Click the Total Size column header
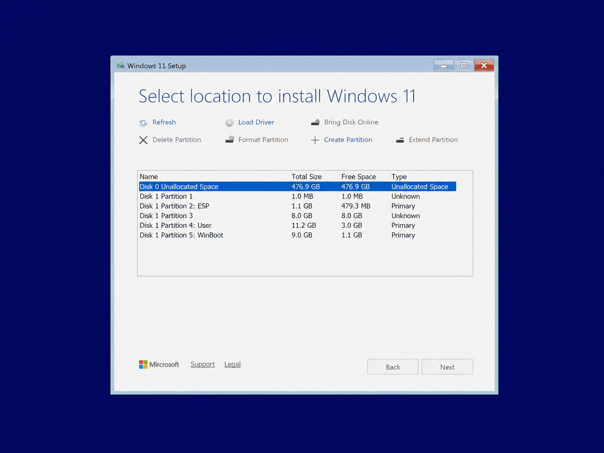This screenshot has height=453, width=604. coord(315,176)
